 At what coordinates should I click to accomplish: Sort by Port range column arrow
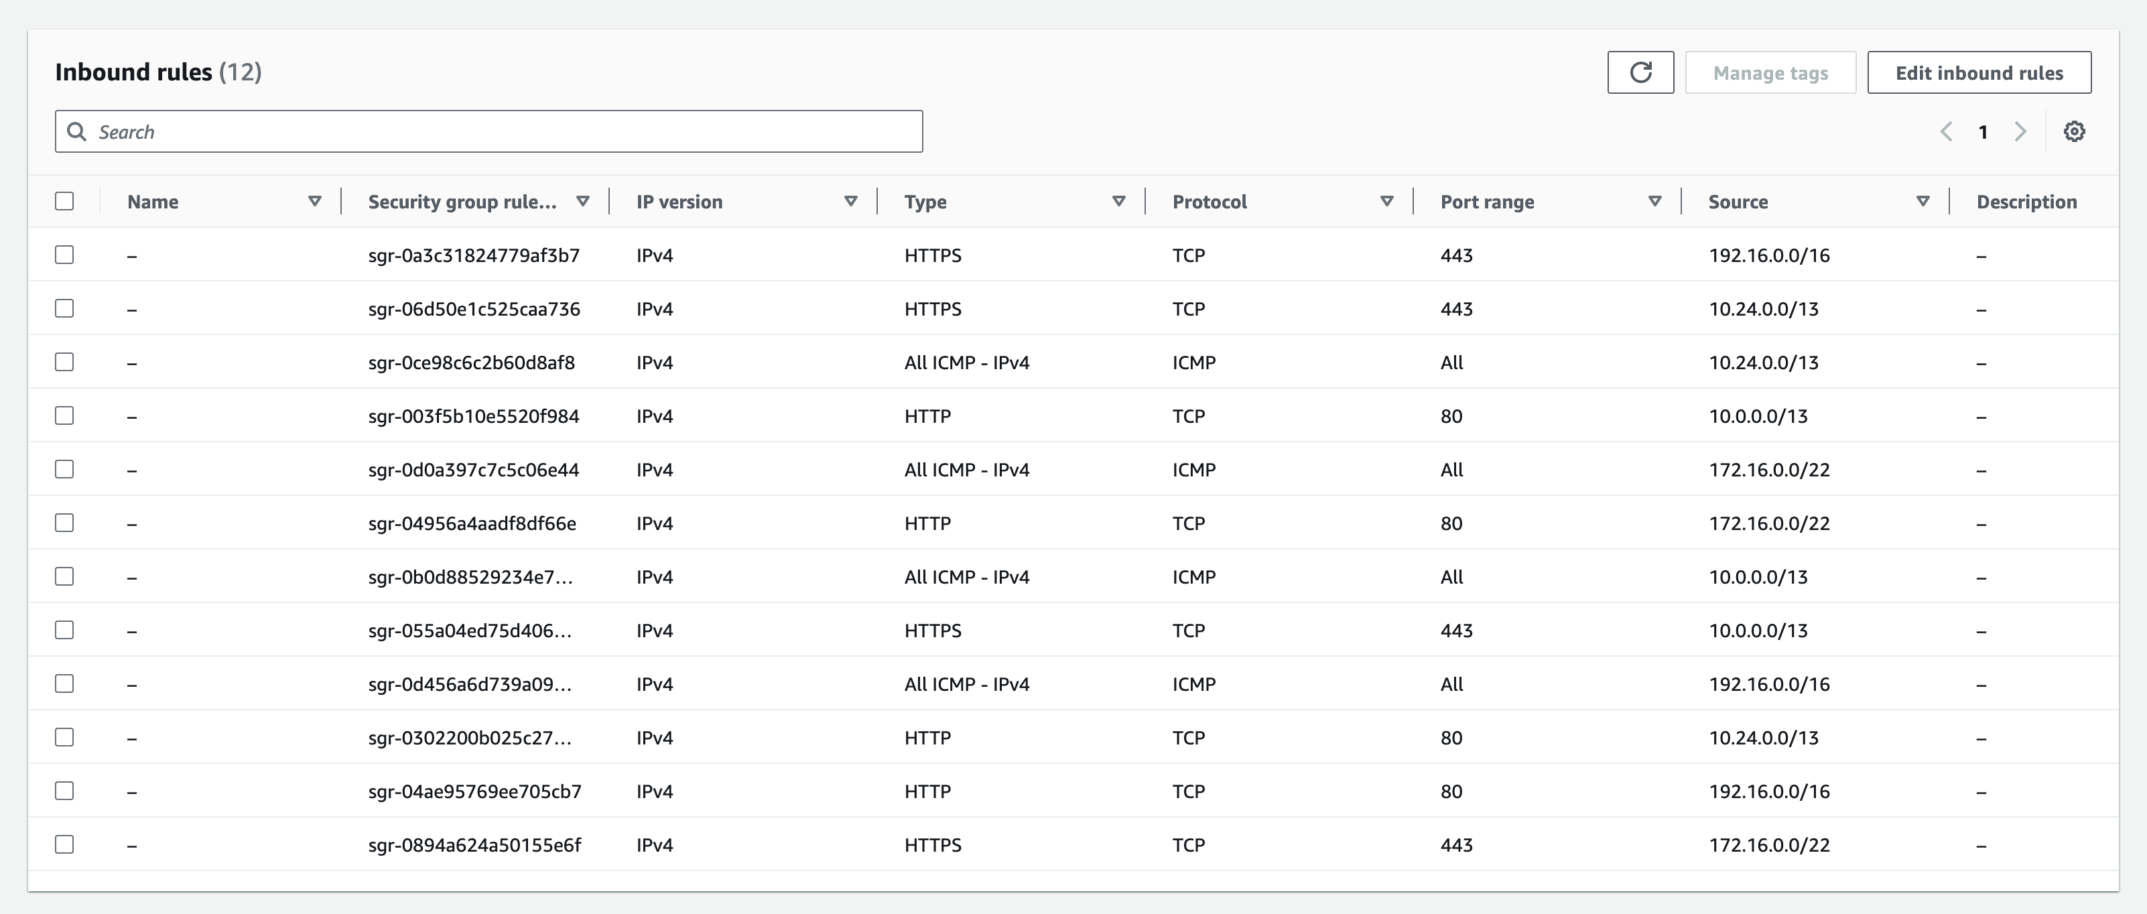click(1654, 202)
